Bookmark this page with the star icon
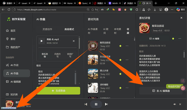This screenshot has height=110, width=187. pyautogui.click(x=92, y=10)
